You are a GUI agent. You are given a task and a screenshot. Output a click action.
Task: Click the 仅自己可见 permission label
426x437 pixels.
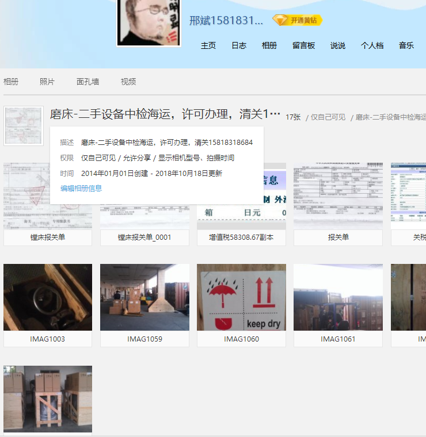point(328,117)
